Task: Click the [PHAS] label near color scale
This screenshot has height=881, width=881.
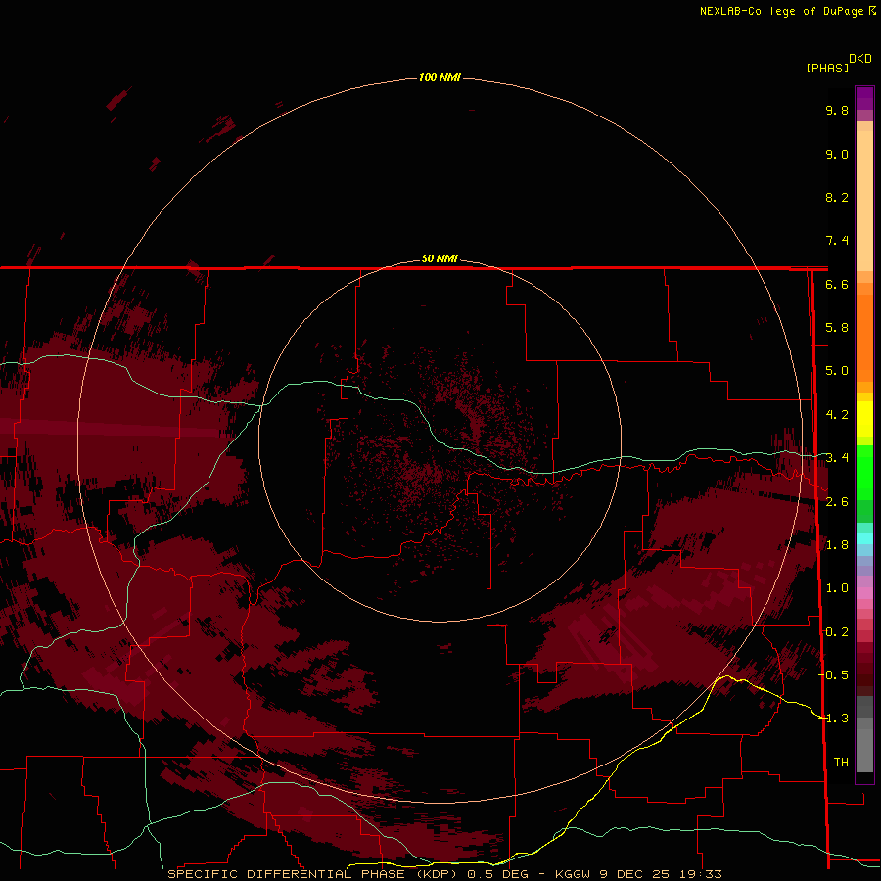Action: 827,68
